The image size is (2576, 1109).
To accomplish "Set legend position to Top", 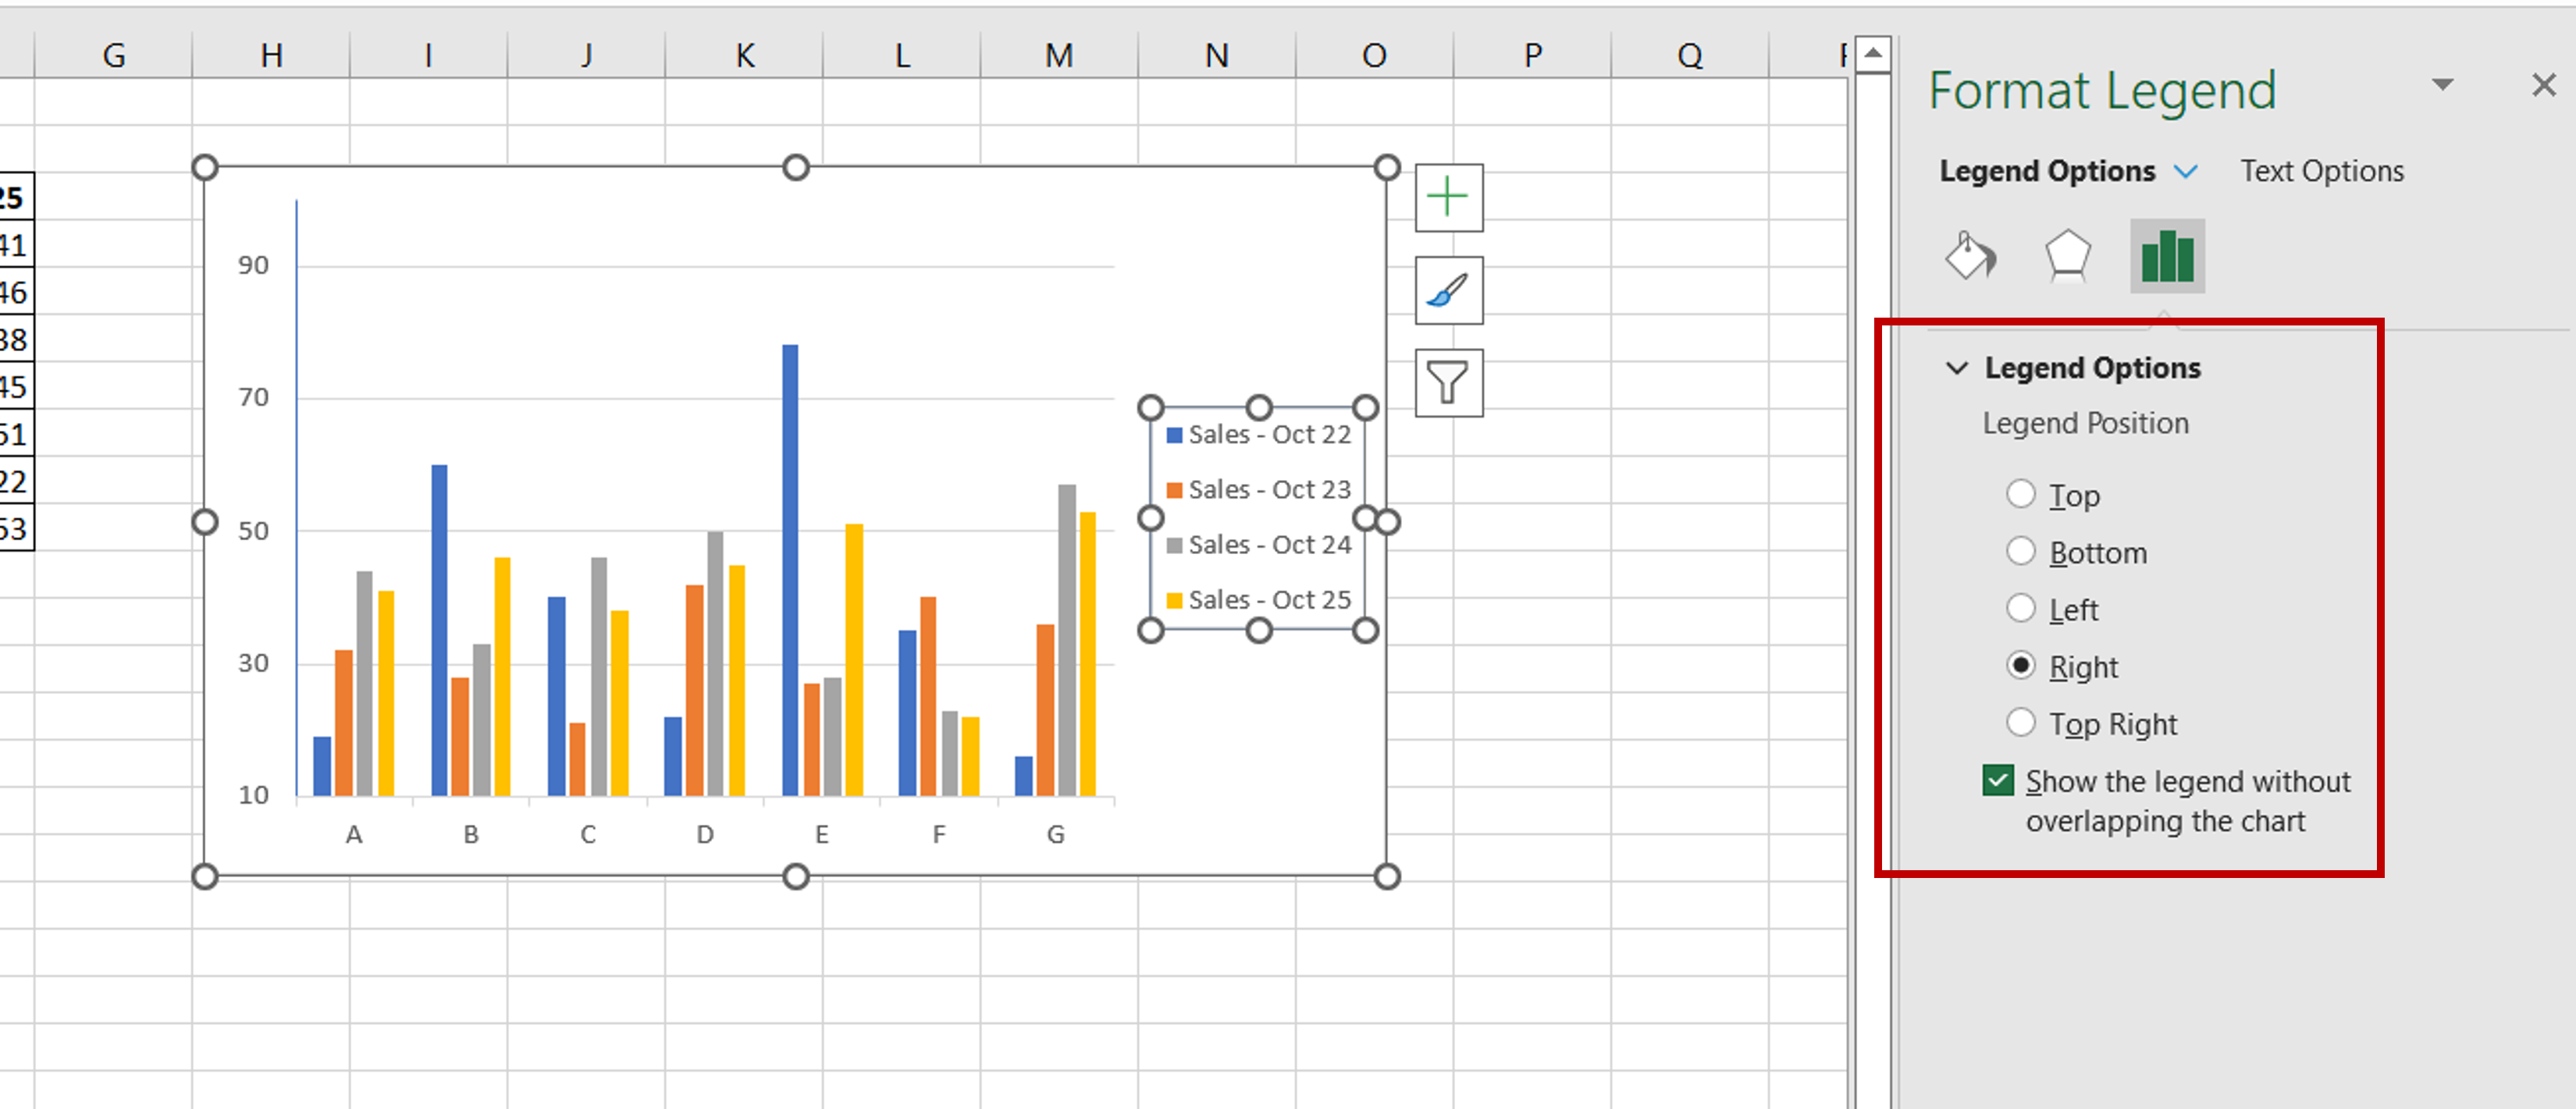I will tap(2021, 494).
